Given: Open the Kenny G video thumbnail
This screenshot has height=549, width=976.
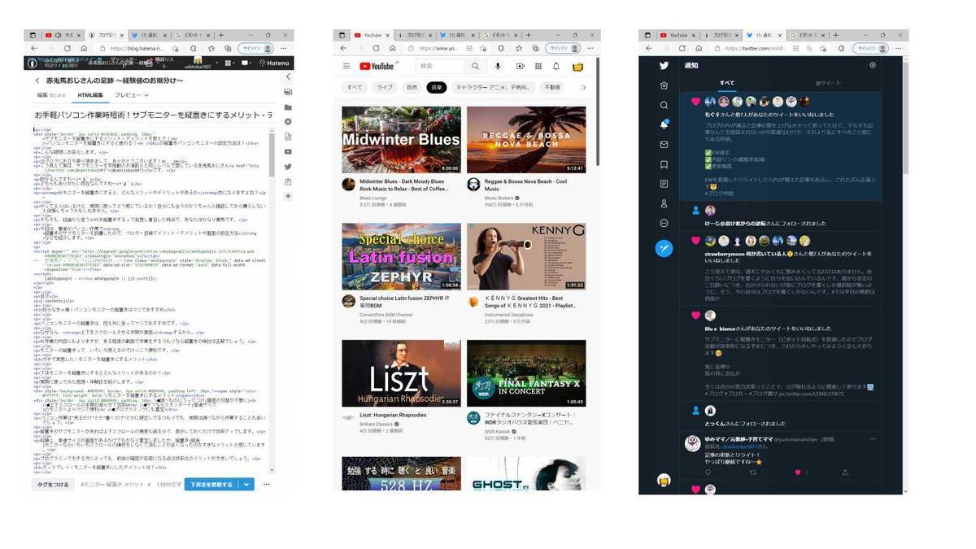Looking at the screenshot, I should point(526,256).
